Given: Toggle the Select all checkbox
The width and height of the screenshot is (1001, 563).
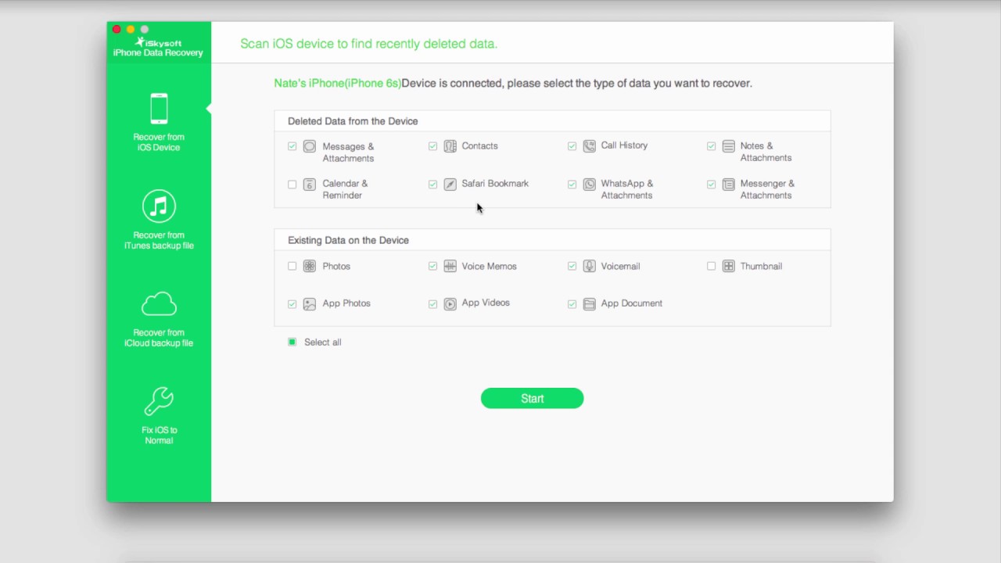Looking at the screenshot, I should pos(292,342).
